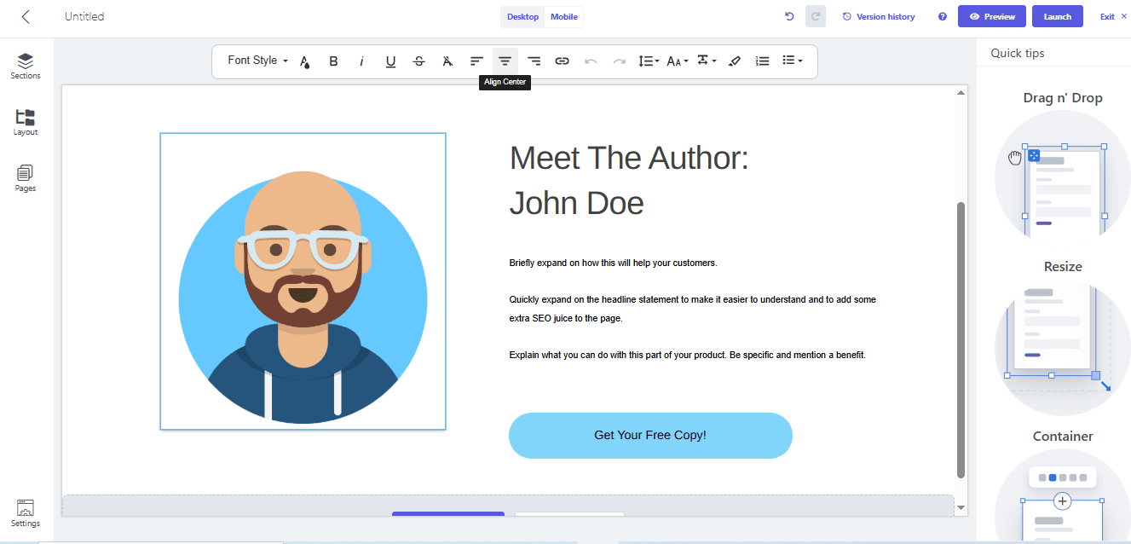Toggle bold formatting
Image resolution: width=1131 pixels, height=544 pixels.
pyautogui.click(x=333, y=61)
